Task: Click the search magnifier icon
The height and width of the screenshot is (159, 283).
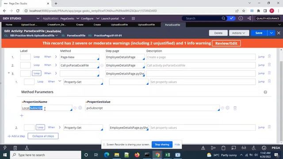Action: click(x=223, y=19)
